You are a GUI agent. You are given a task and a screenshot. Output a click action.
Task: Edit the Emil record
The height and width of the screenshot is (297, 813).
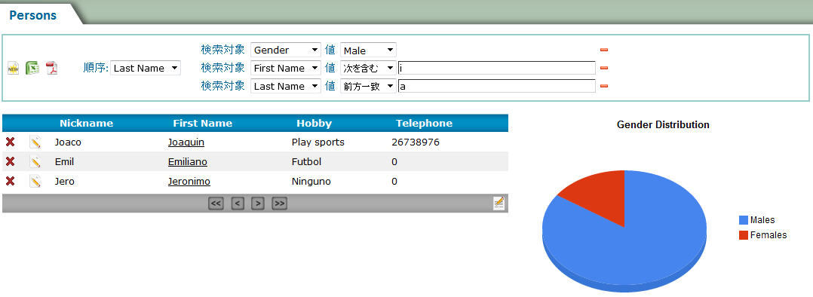[x=35, y=162]
